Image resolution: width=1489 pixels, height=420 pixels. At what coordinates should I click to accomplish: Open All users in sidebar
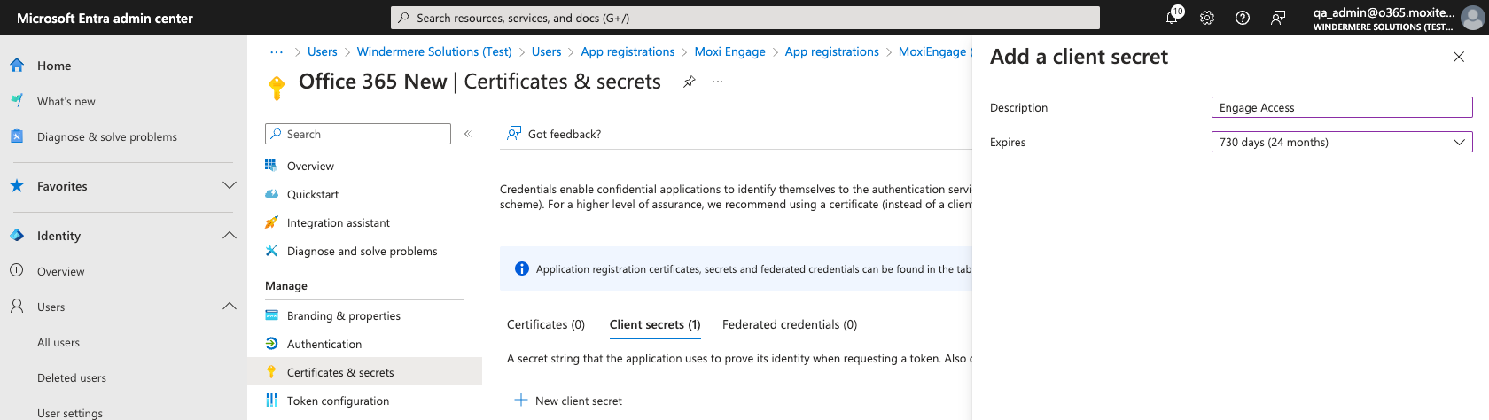point(58,342)
